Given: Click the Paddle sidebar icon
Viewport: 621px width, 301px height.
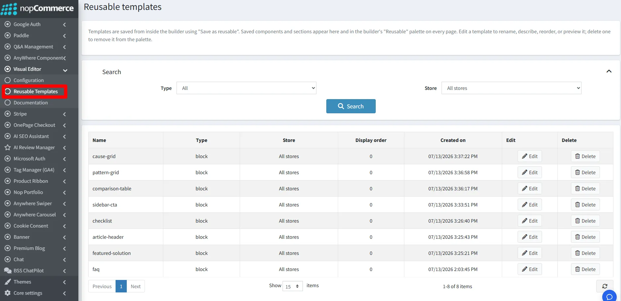Looking at the screenshot, I should tap(8, 35).
